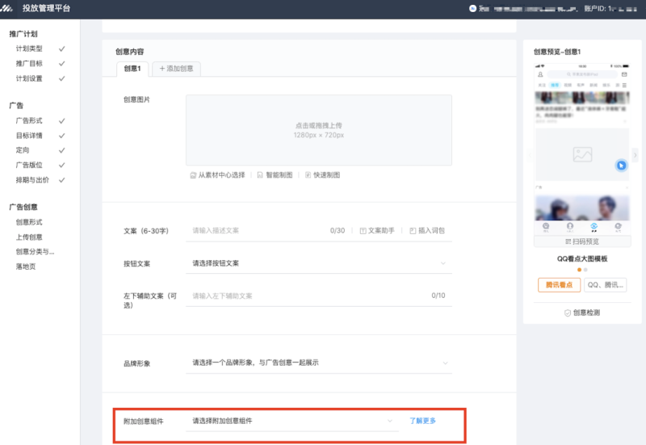Click the 扫码预览 scan preview button
646x445 pixels.
point(582,241)
